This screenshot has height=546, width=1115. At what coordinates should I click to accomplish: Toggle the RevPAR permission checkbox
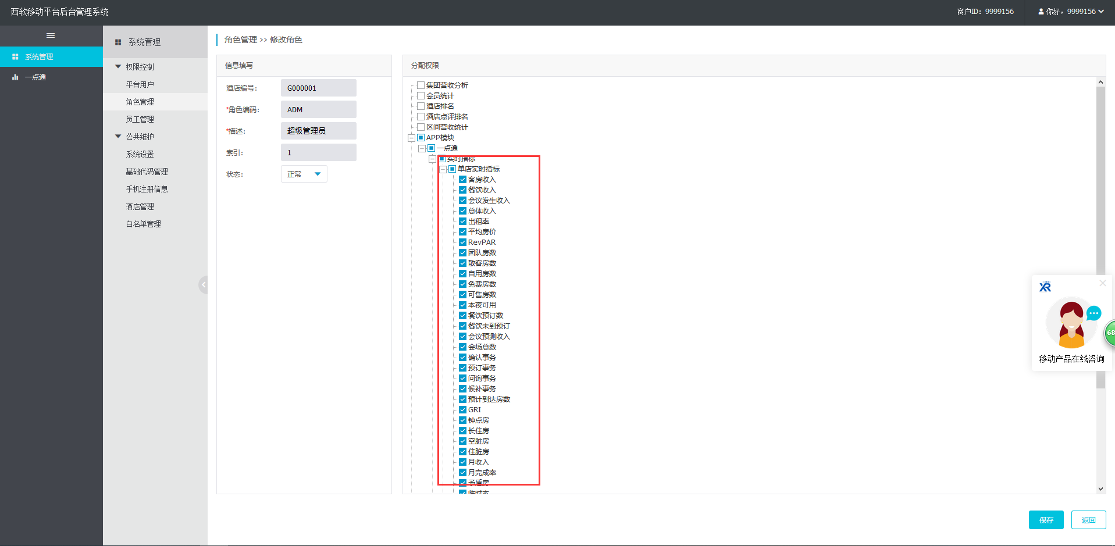[x=463, y=242]
